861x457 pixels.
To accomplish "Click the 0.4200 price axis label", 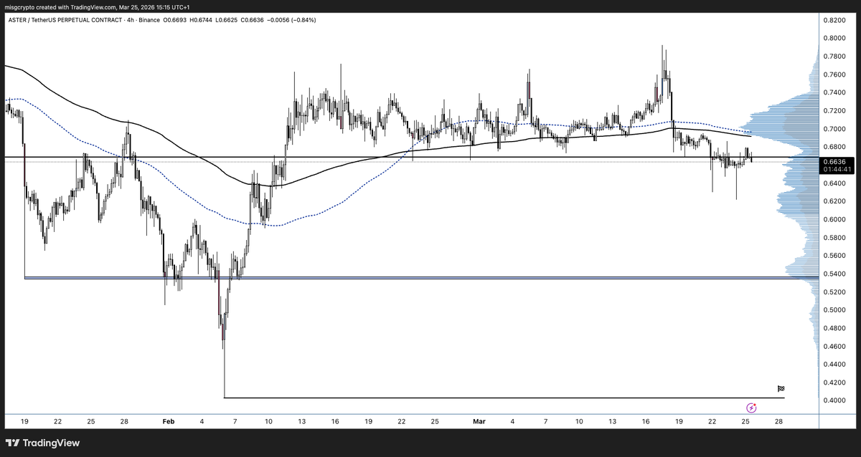I will pyautogui.click(x=834, y=383).
